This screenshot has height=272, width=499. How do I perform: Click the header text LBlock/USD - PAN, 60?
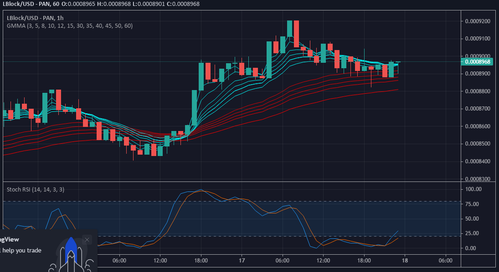coord(31,4)
